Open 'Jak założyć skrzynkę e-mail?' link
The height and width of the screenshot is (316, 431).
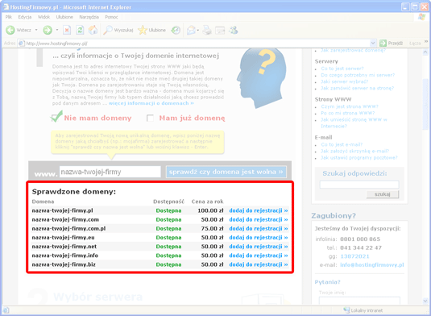point(354,151)
